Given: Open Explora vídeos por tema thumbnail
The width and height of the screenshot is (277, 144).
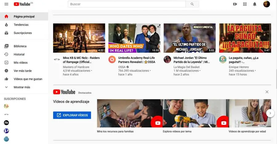Looking at the screenshot, I should pyautogui.click(x=196, y=113).
